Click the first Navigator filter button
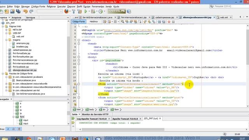249x140 pixels. click(x=8, y=129)
